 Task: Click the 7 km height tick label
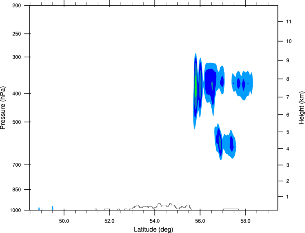pos(288,97)
